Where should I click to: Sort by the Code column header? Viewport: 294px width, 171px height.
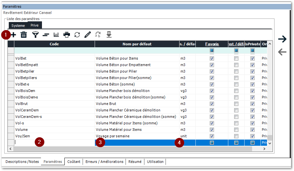pyautogui.click(x=54, y=44)
